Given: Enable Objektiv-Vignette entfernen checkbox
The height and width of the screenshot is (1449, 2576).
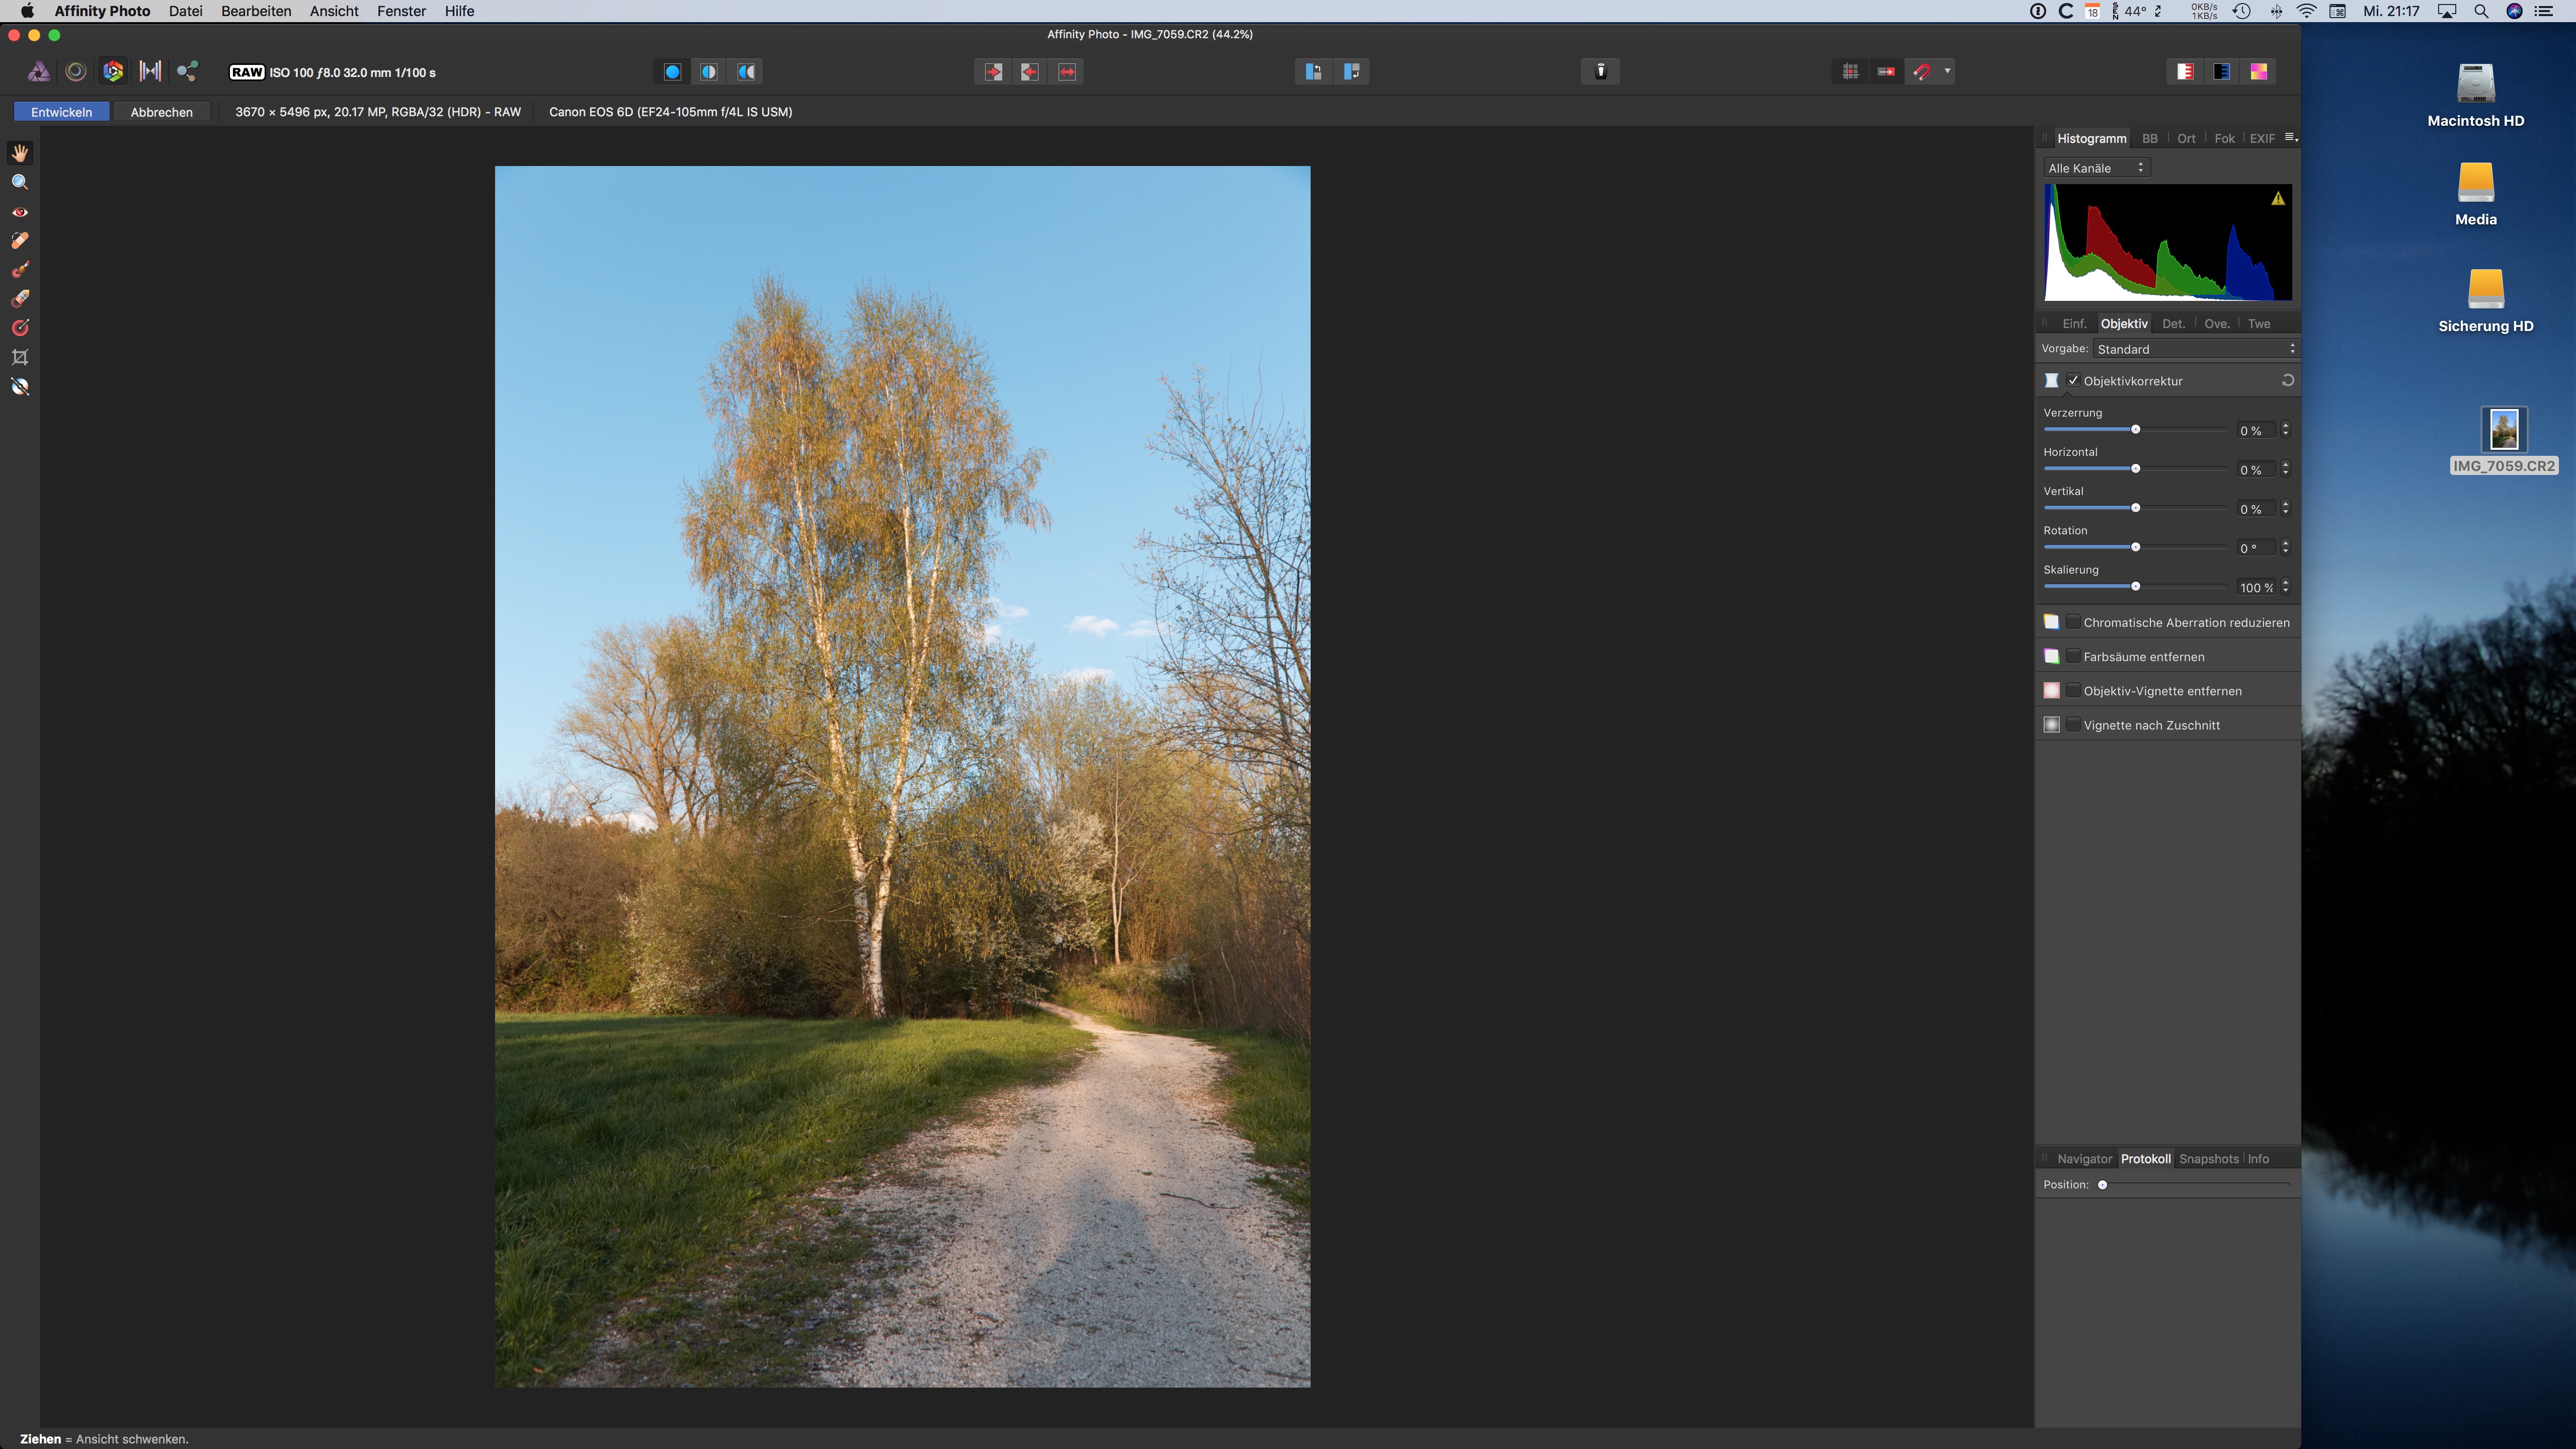Looking at the screenshot, I should click(2073, 690).
